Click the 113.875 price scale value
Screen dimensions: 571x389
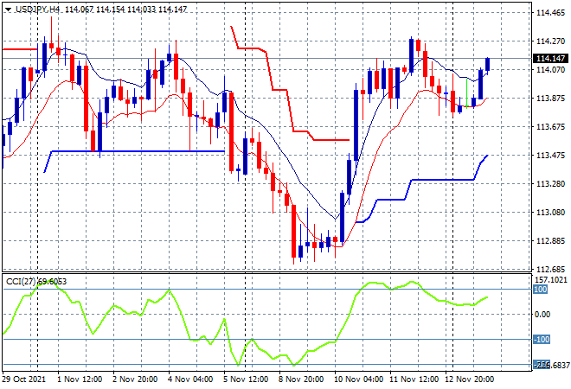point(550,99)
